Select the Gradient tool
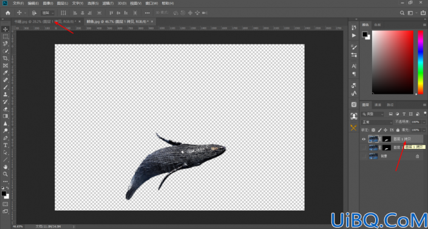Viewport: 428px width, 229px height. [5, 116]
